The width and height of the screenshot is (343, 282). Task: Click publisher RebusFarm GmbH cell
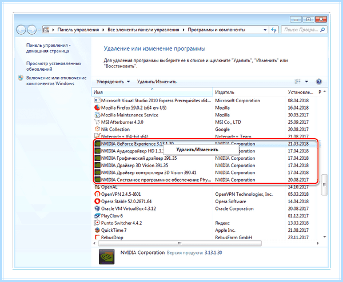pos(234,237)
